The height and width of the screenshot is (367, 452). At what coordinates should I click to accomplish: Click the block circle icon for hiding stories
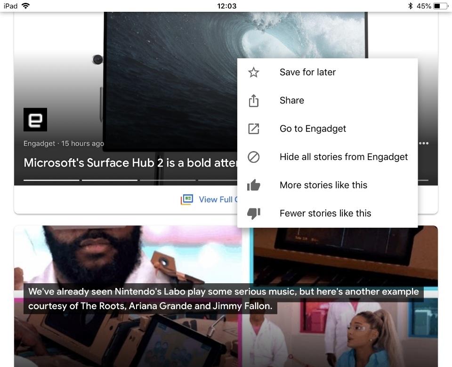[254, 157]
